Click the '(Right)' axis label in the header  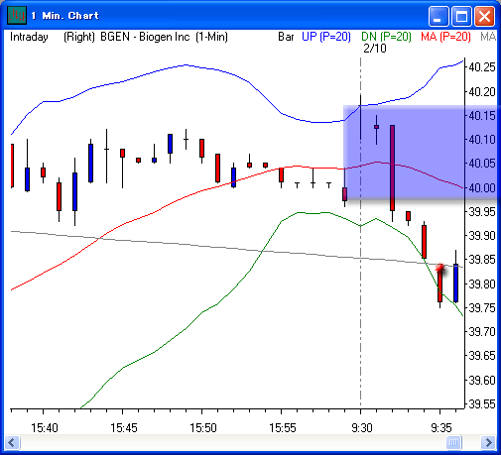(x=79, y=37)
